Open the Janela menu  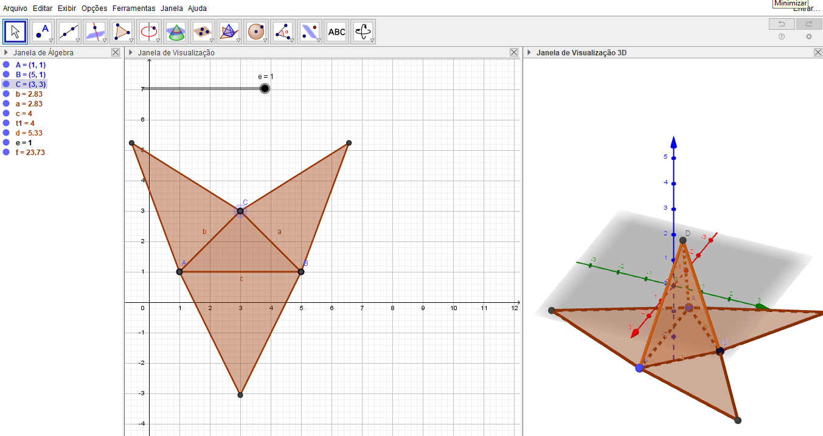172,9
